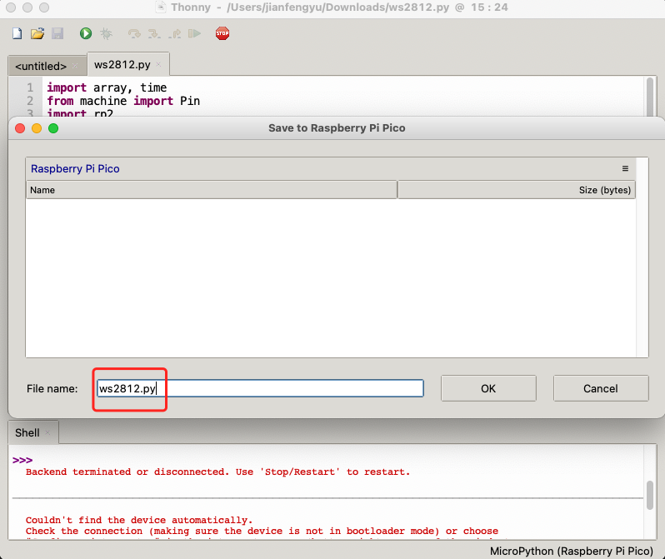
Task: Click the Resume debugging icon
Action: click(194, 33)
